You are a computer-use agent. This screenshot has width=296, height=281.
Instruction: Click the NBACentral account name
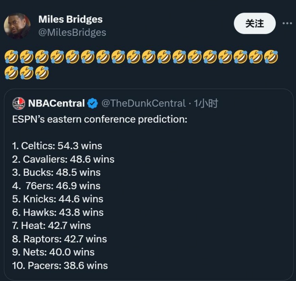coord(56,104)
